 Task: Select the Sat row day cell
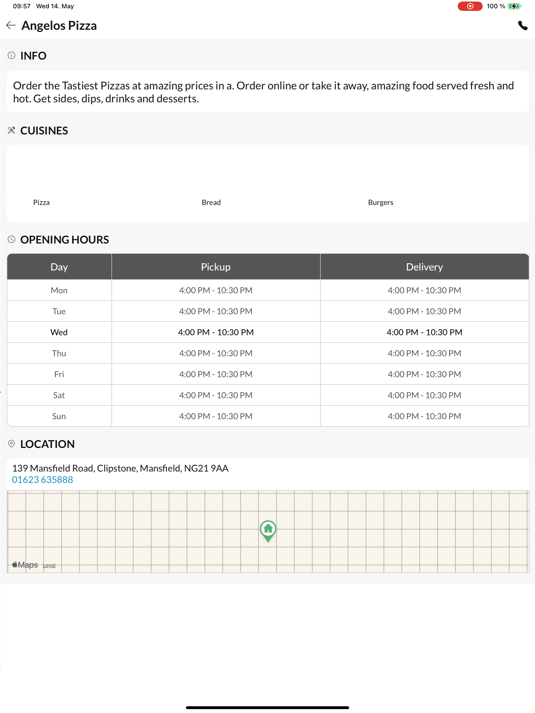(59, 395)
